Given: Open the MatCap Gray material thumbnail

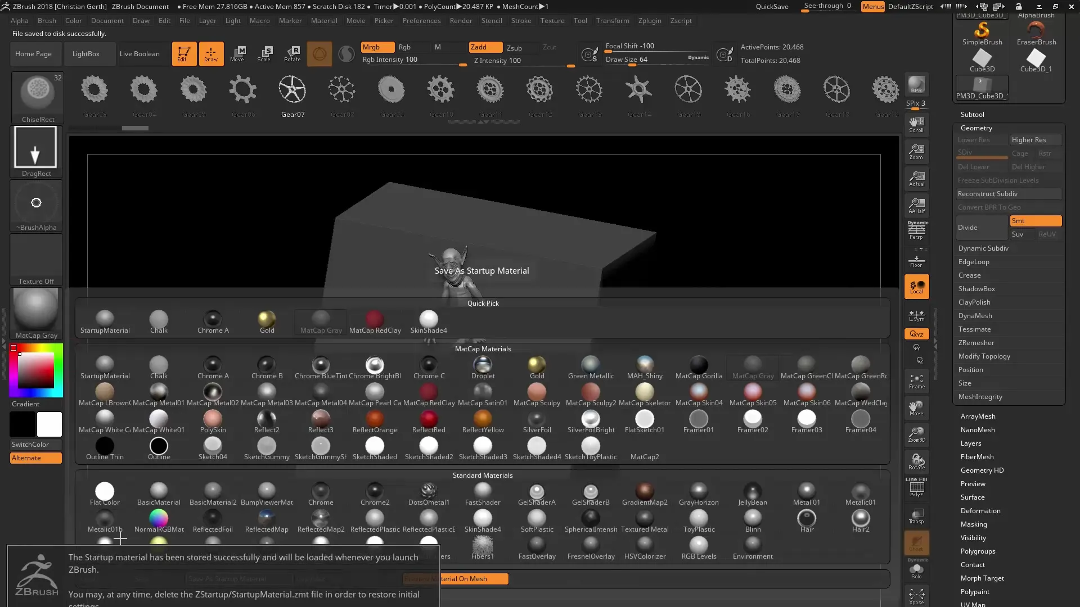Looking at the screenshot, I should [36, 314].
